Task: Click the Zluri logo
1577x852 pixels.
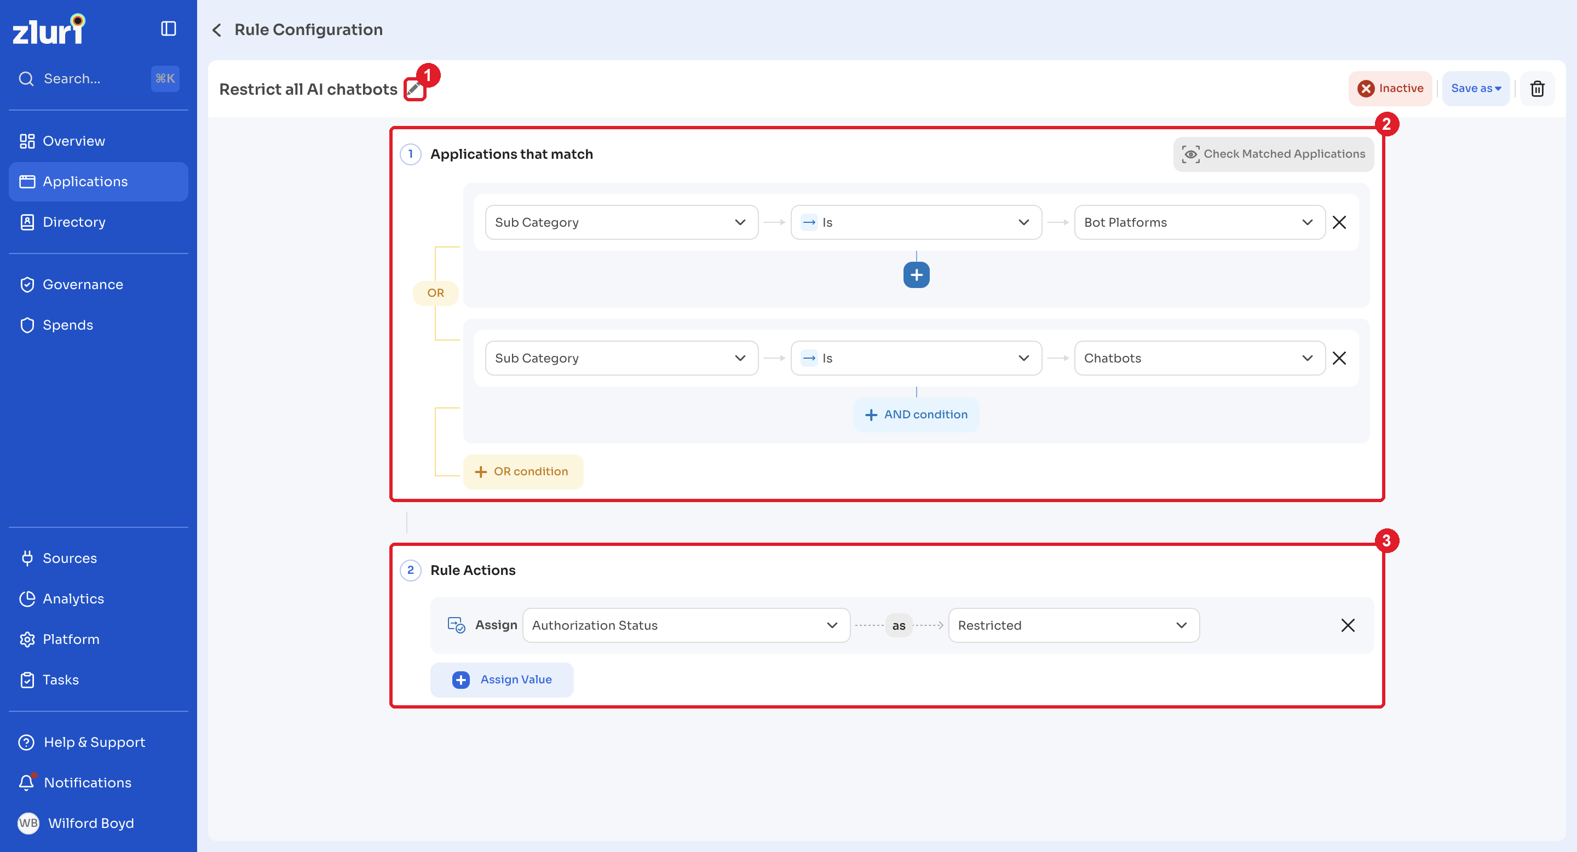Action: click(48, 30)
